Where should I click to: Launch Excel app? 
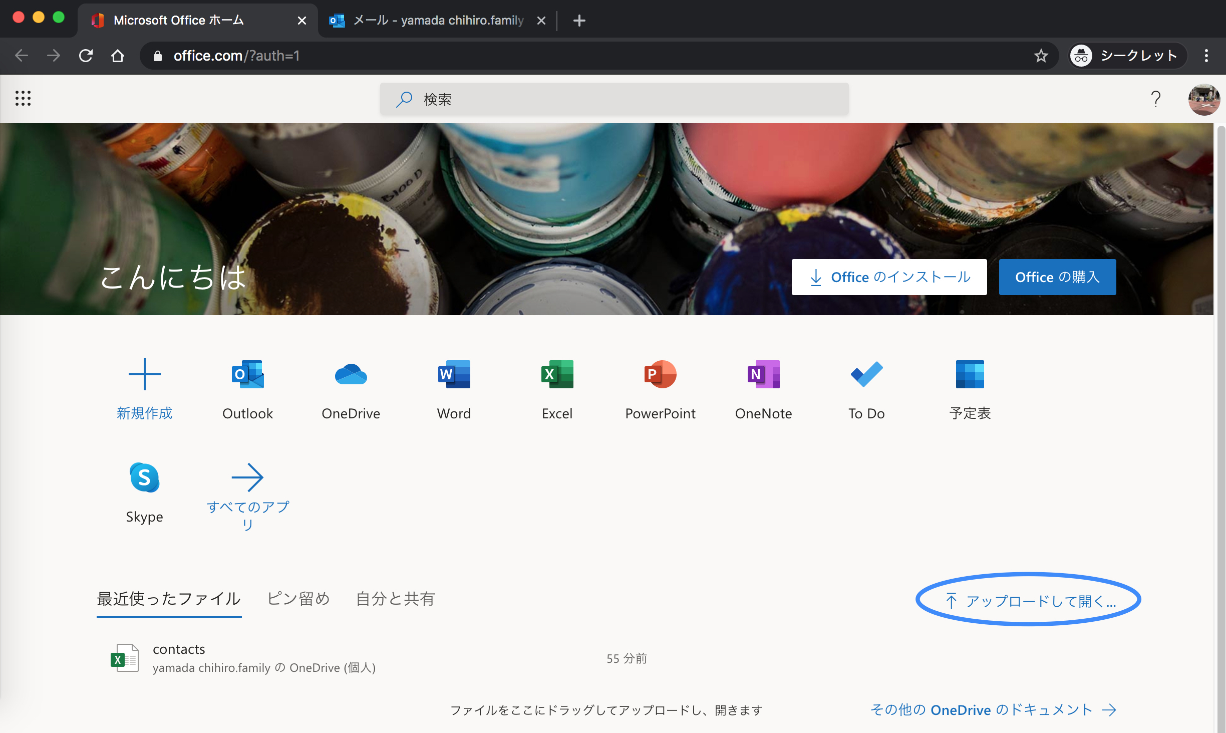[x=557, y=374]
